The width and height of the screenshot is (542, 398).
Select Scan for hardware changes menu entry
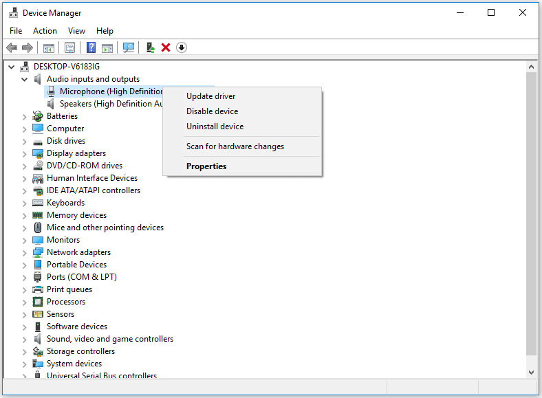[242, 146]
